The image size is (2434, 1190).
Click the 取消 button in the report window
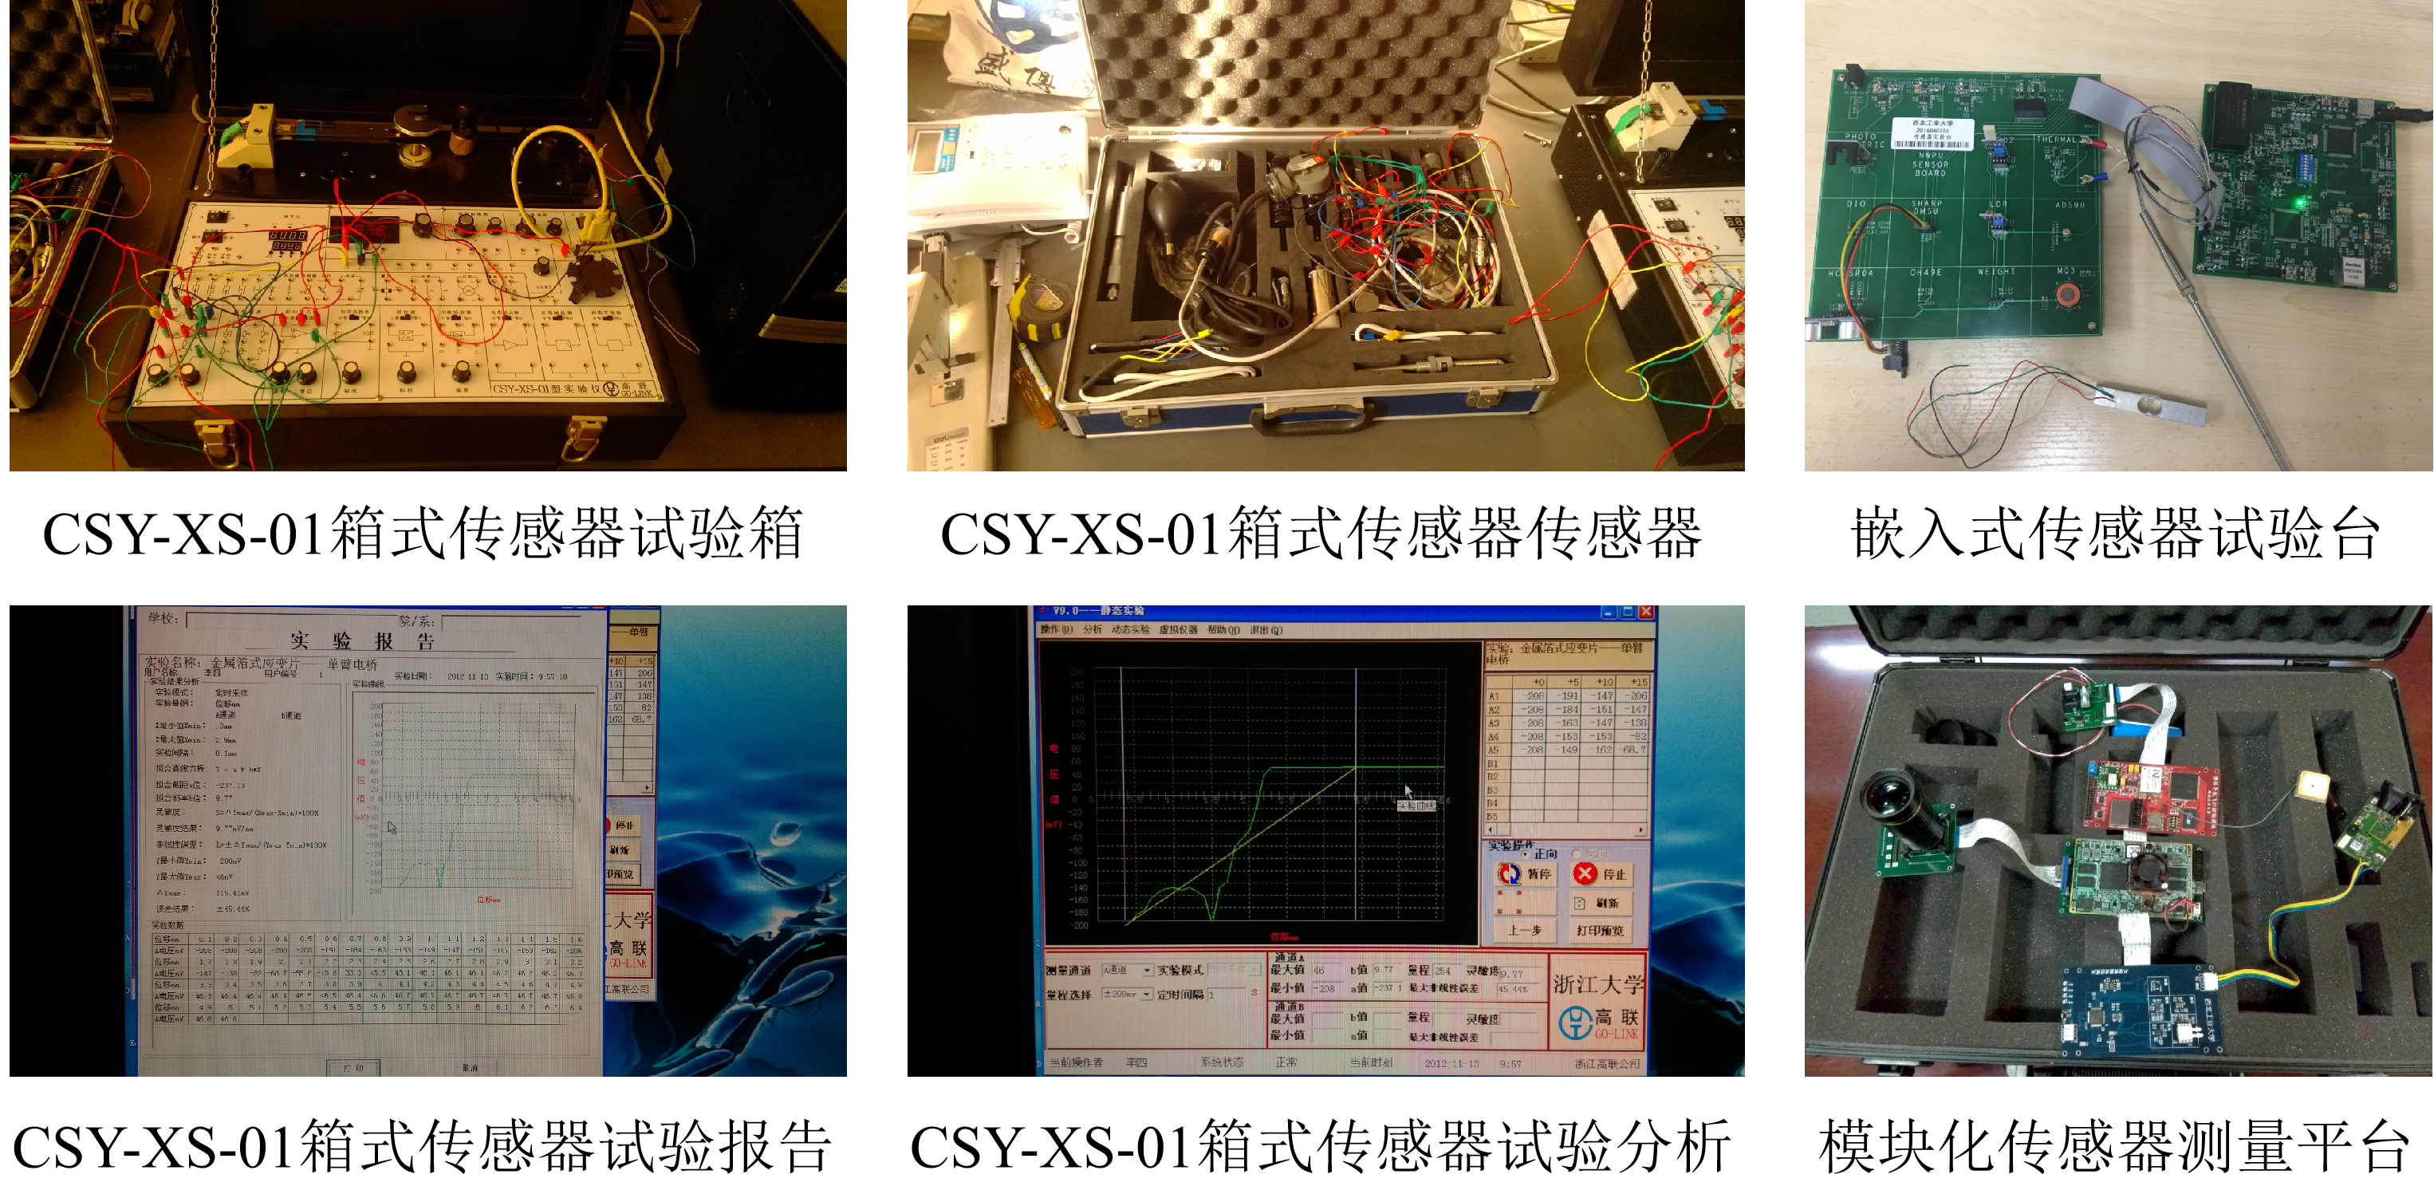coord(471,1067)
